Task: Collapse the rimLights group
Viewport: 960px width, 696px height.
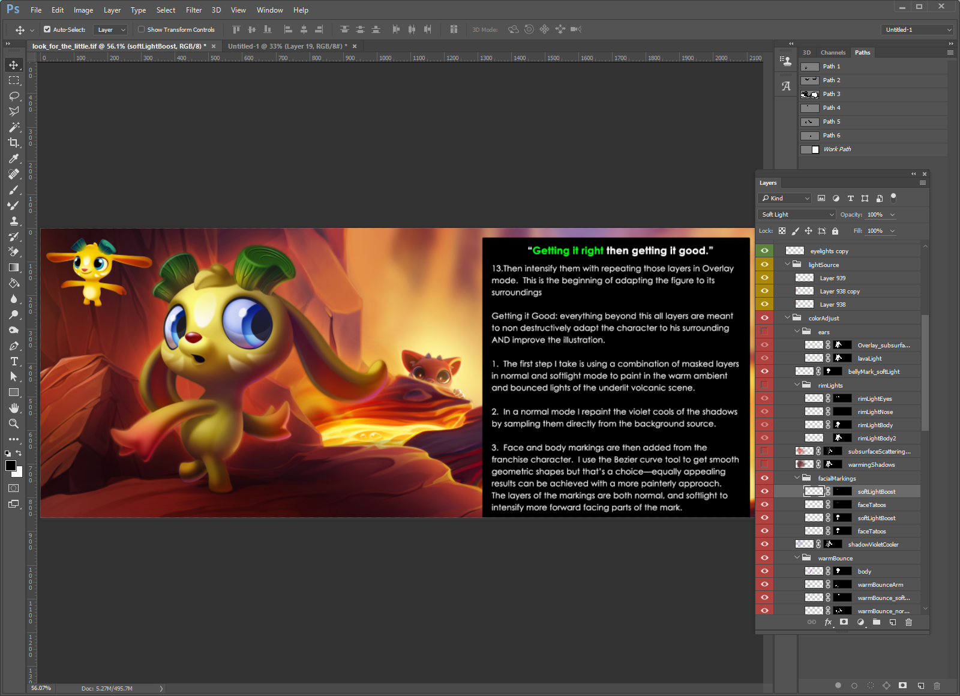Action: tap(797, 385)
